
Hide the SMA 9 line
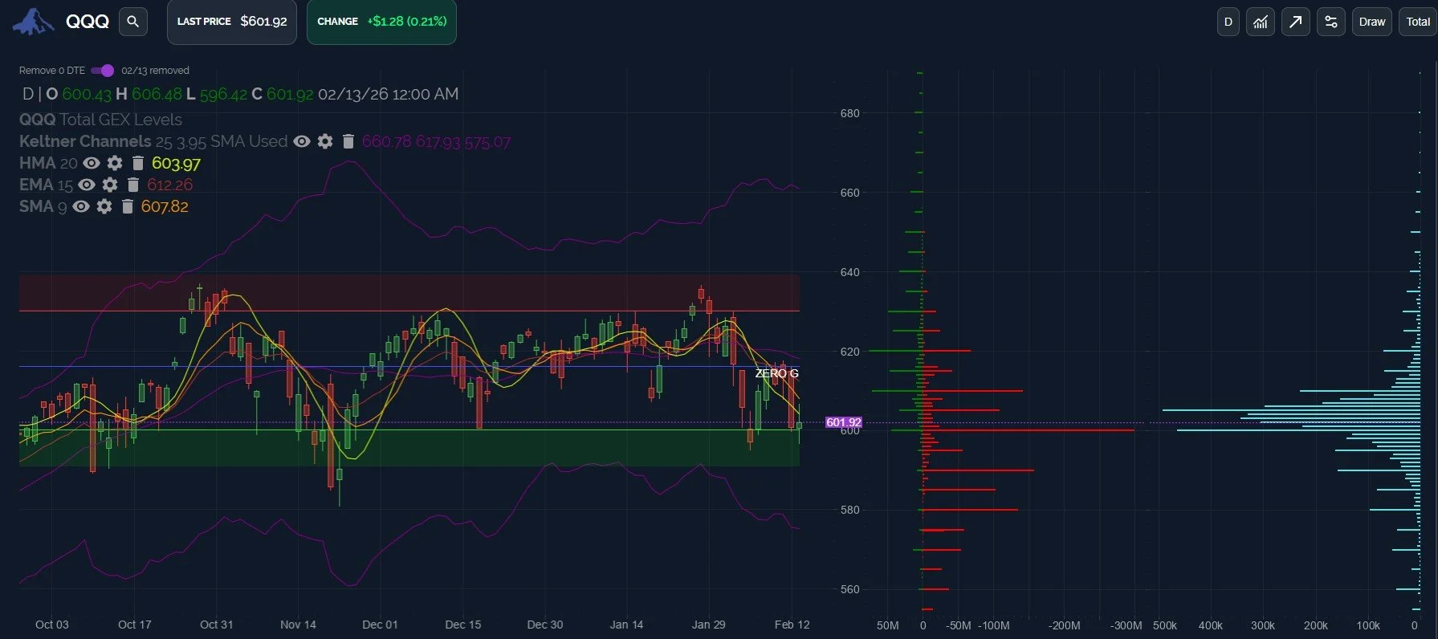pyautogui.click(x=81, y=206)
